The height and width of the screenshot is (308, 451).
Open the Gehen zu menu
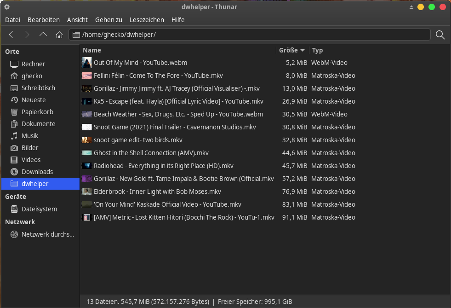(x=108, y=20)
